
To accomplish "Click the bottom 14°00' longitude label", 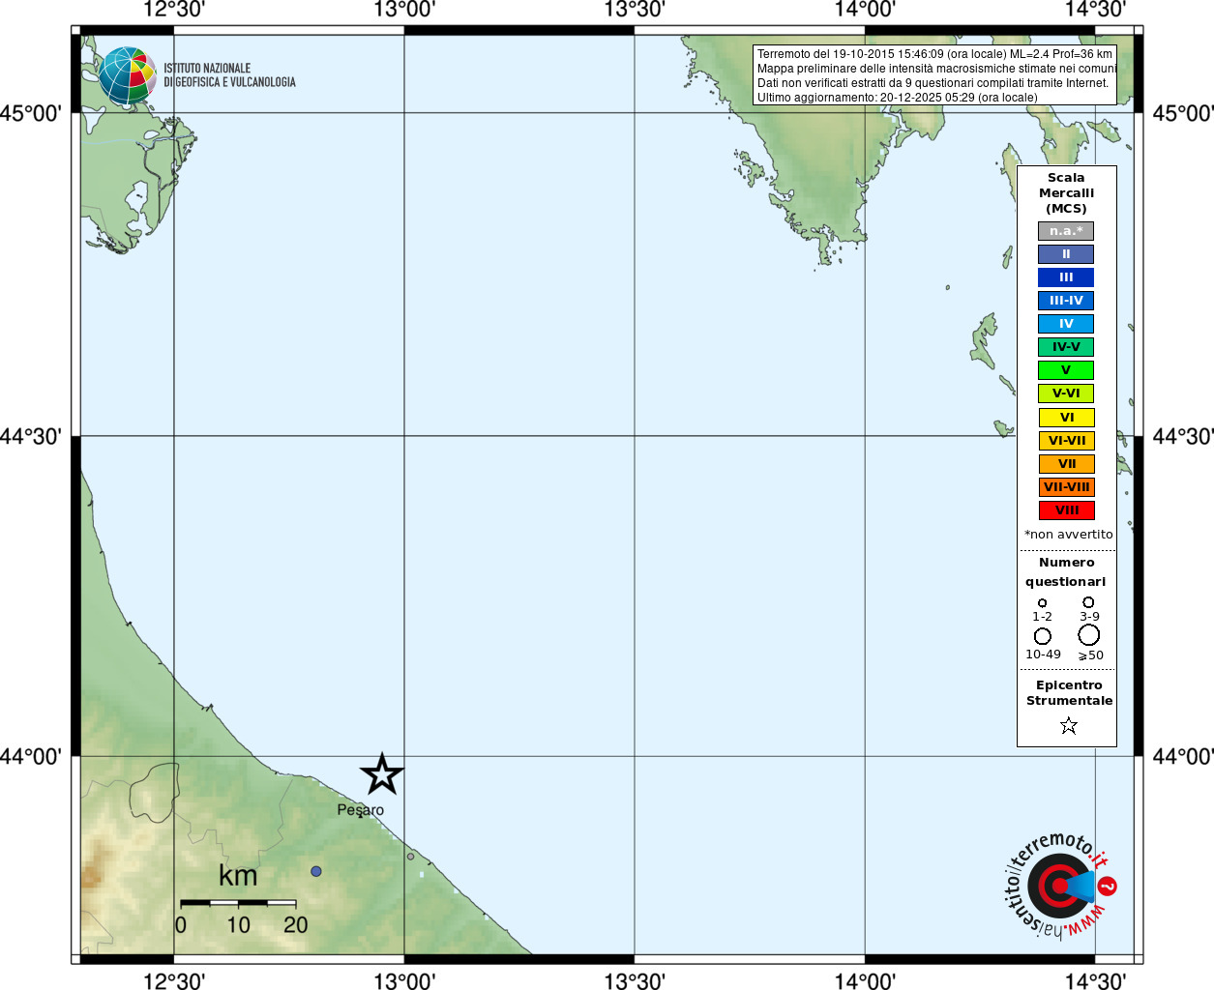I will coord(865,980).
